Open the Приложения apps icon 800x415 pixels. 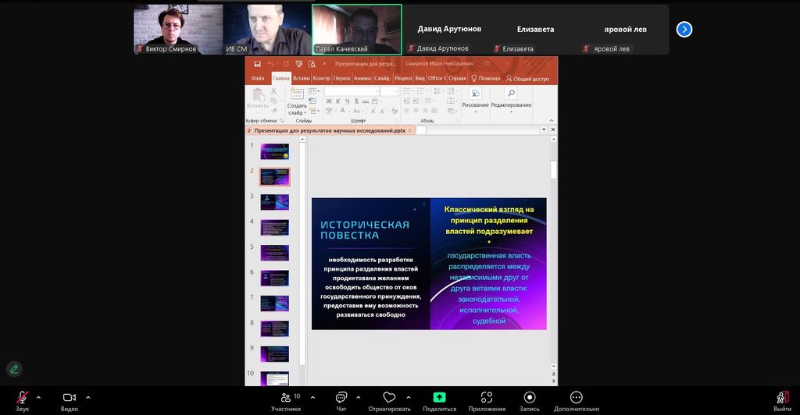click(x=487, y=398)
